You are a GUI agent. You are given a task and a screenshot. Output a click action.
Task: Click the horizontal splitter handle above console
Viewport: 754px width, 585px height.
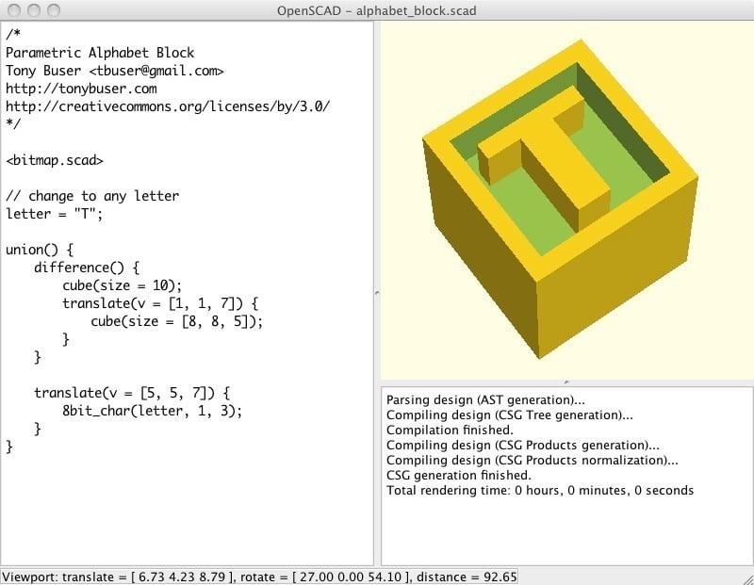point(566,382)
